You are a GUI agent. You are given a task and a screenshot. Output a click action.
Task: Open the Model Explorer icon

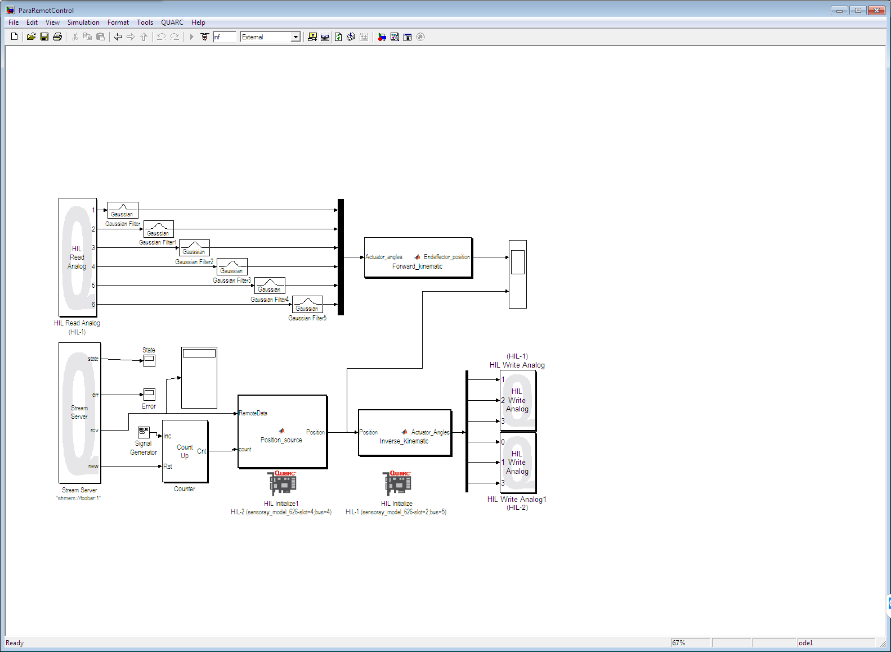pos(395,37)
